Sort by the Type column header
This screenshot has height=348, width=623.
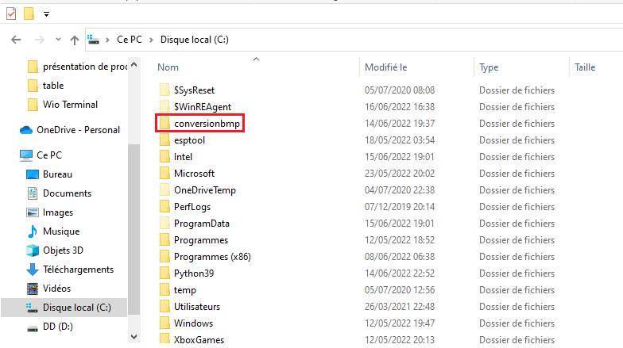489,67
